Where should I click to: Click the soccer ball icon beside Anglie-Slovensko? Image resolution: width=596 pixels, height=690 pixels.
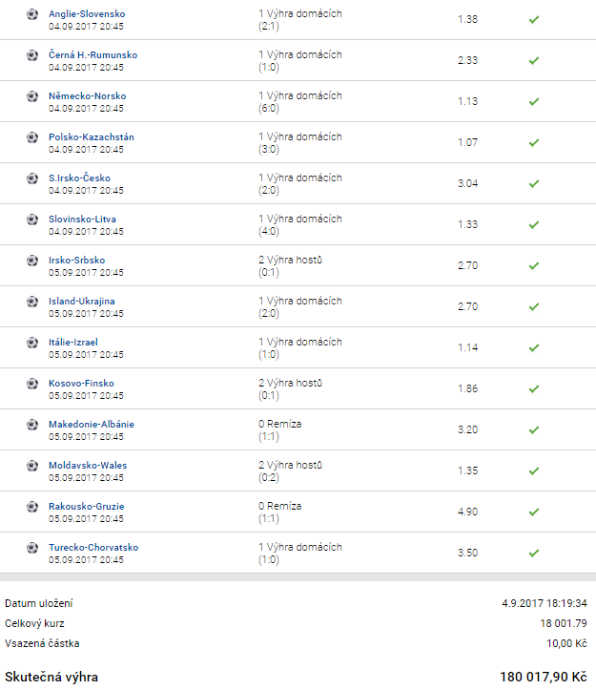(32, 14)
